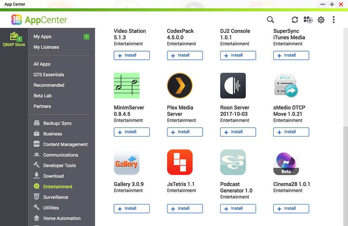
Task: Open the manual app installation icon
Action: (308, 20)
